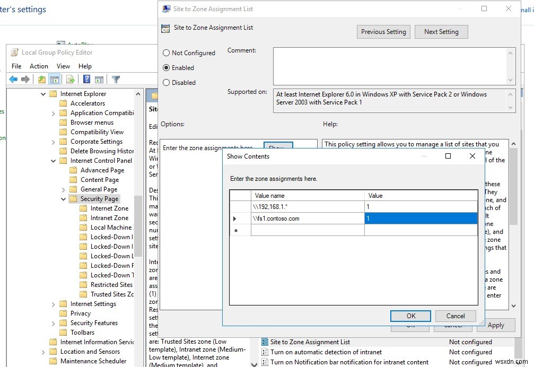
Task: Select the Enabled radio button
Action: [x=168, y=67]
